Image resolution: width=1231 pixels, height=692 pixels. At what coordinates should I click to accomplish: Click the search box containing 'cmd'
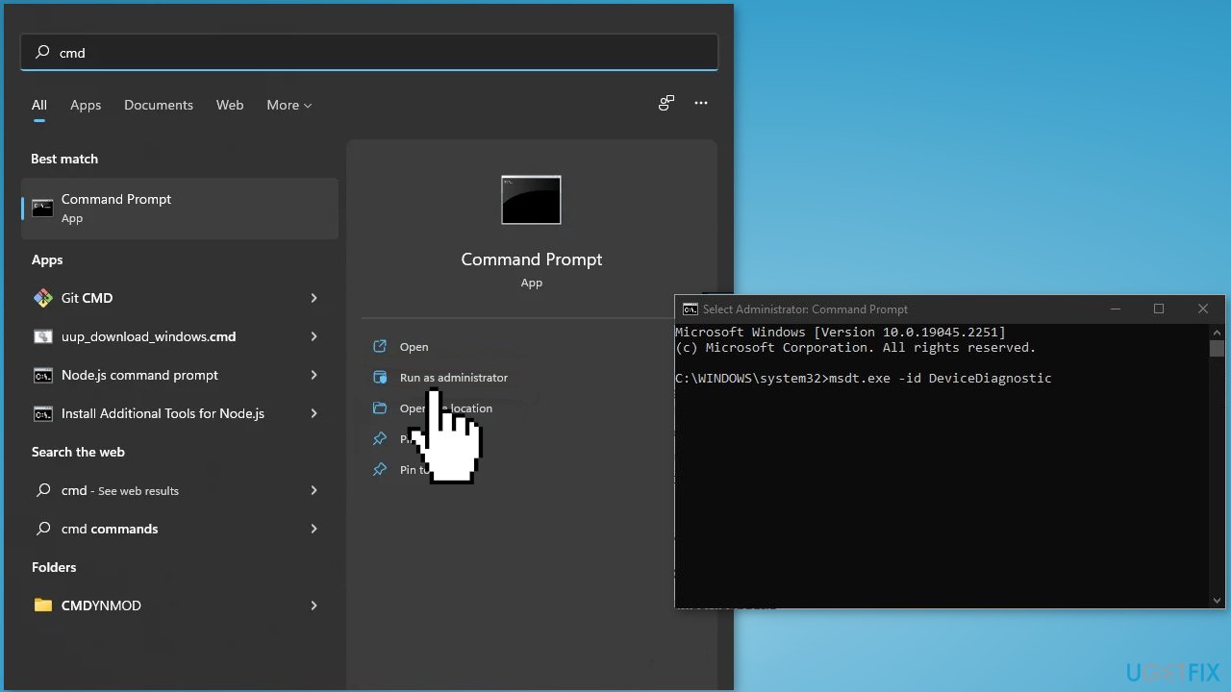pos(369,53)
